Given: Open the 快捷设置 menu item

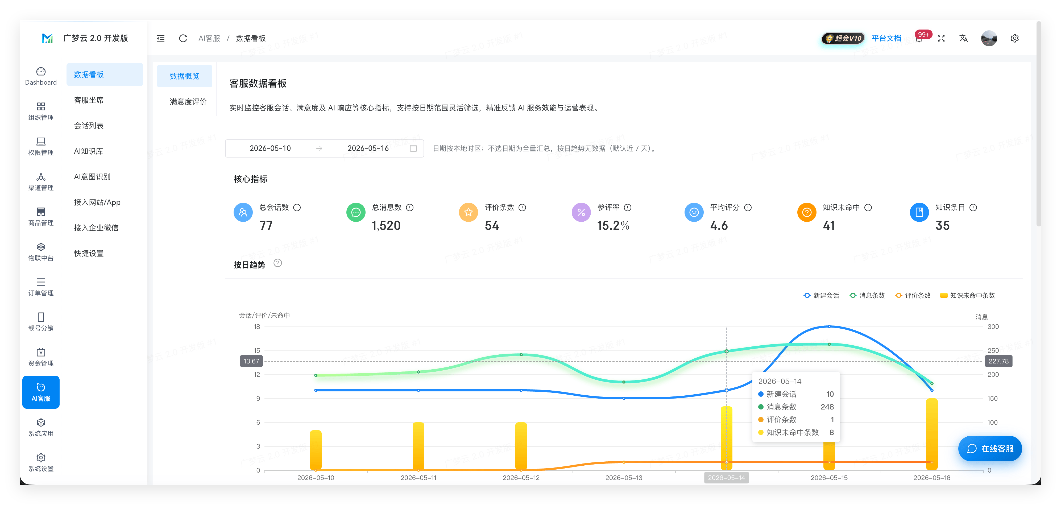Looking at the screenshot, I should [105, 253].
